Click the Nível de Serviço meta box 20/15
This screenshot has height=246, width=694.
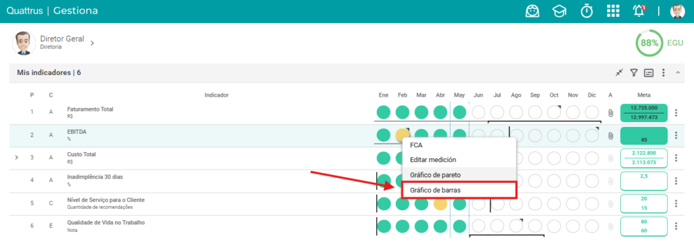(644, 203)
